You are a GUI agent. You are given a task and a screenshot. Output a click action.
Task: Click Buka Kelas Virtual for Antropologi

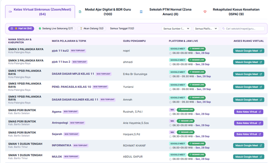coord(248,123)
